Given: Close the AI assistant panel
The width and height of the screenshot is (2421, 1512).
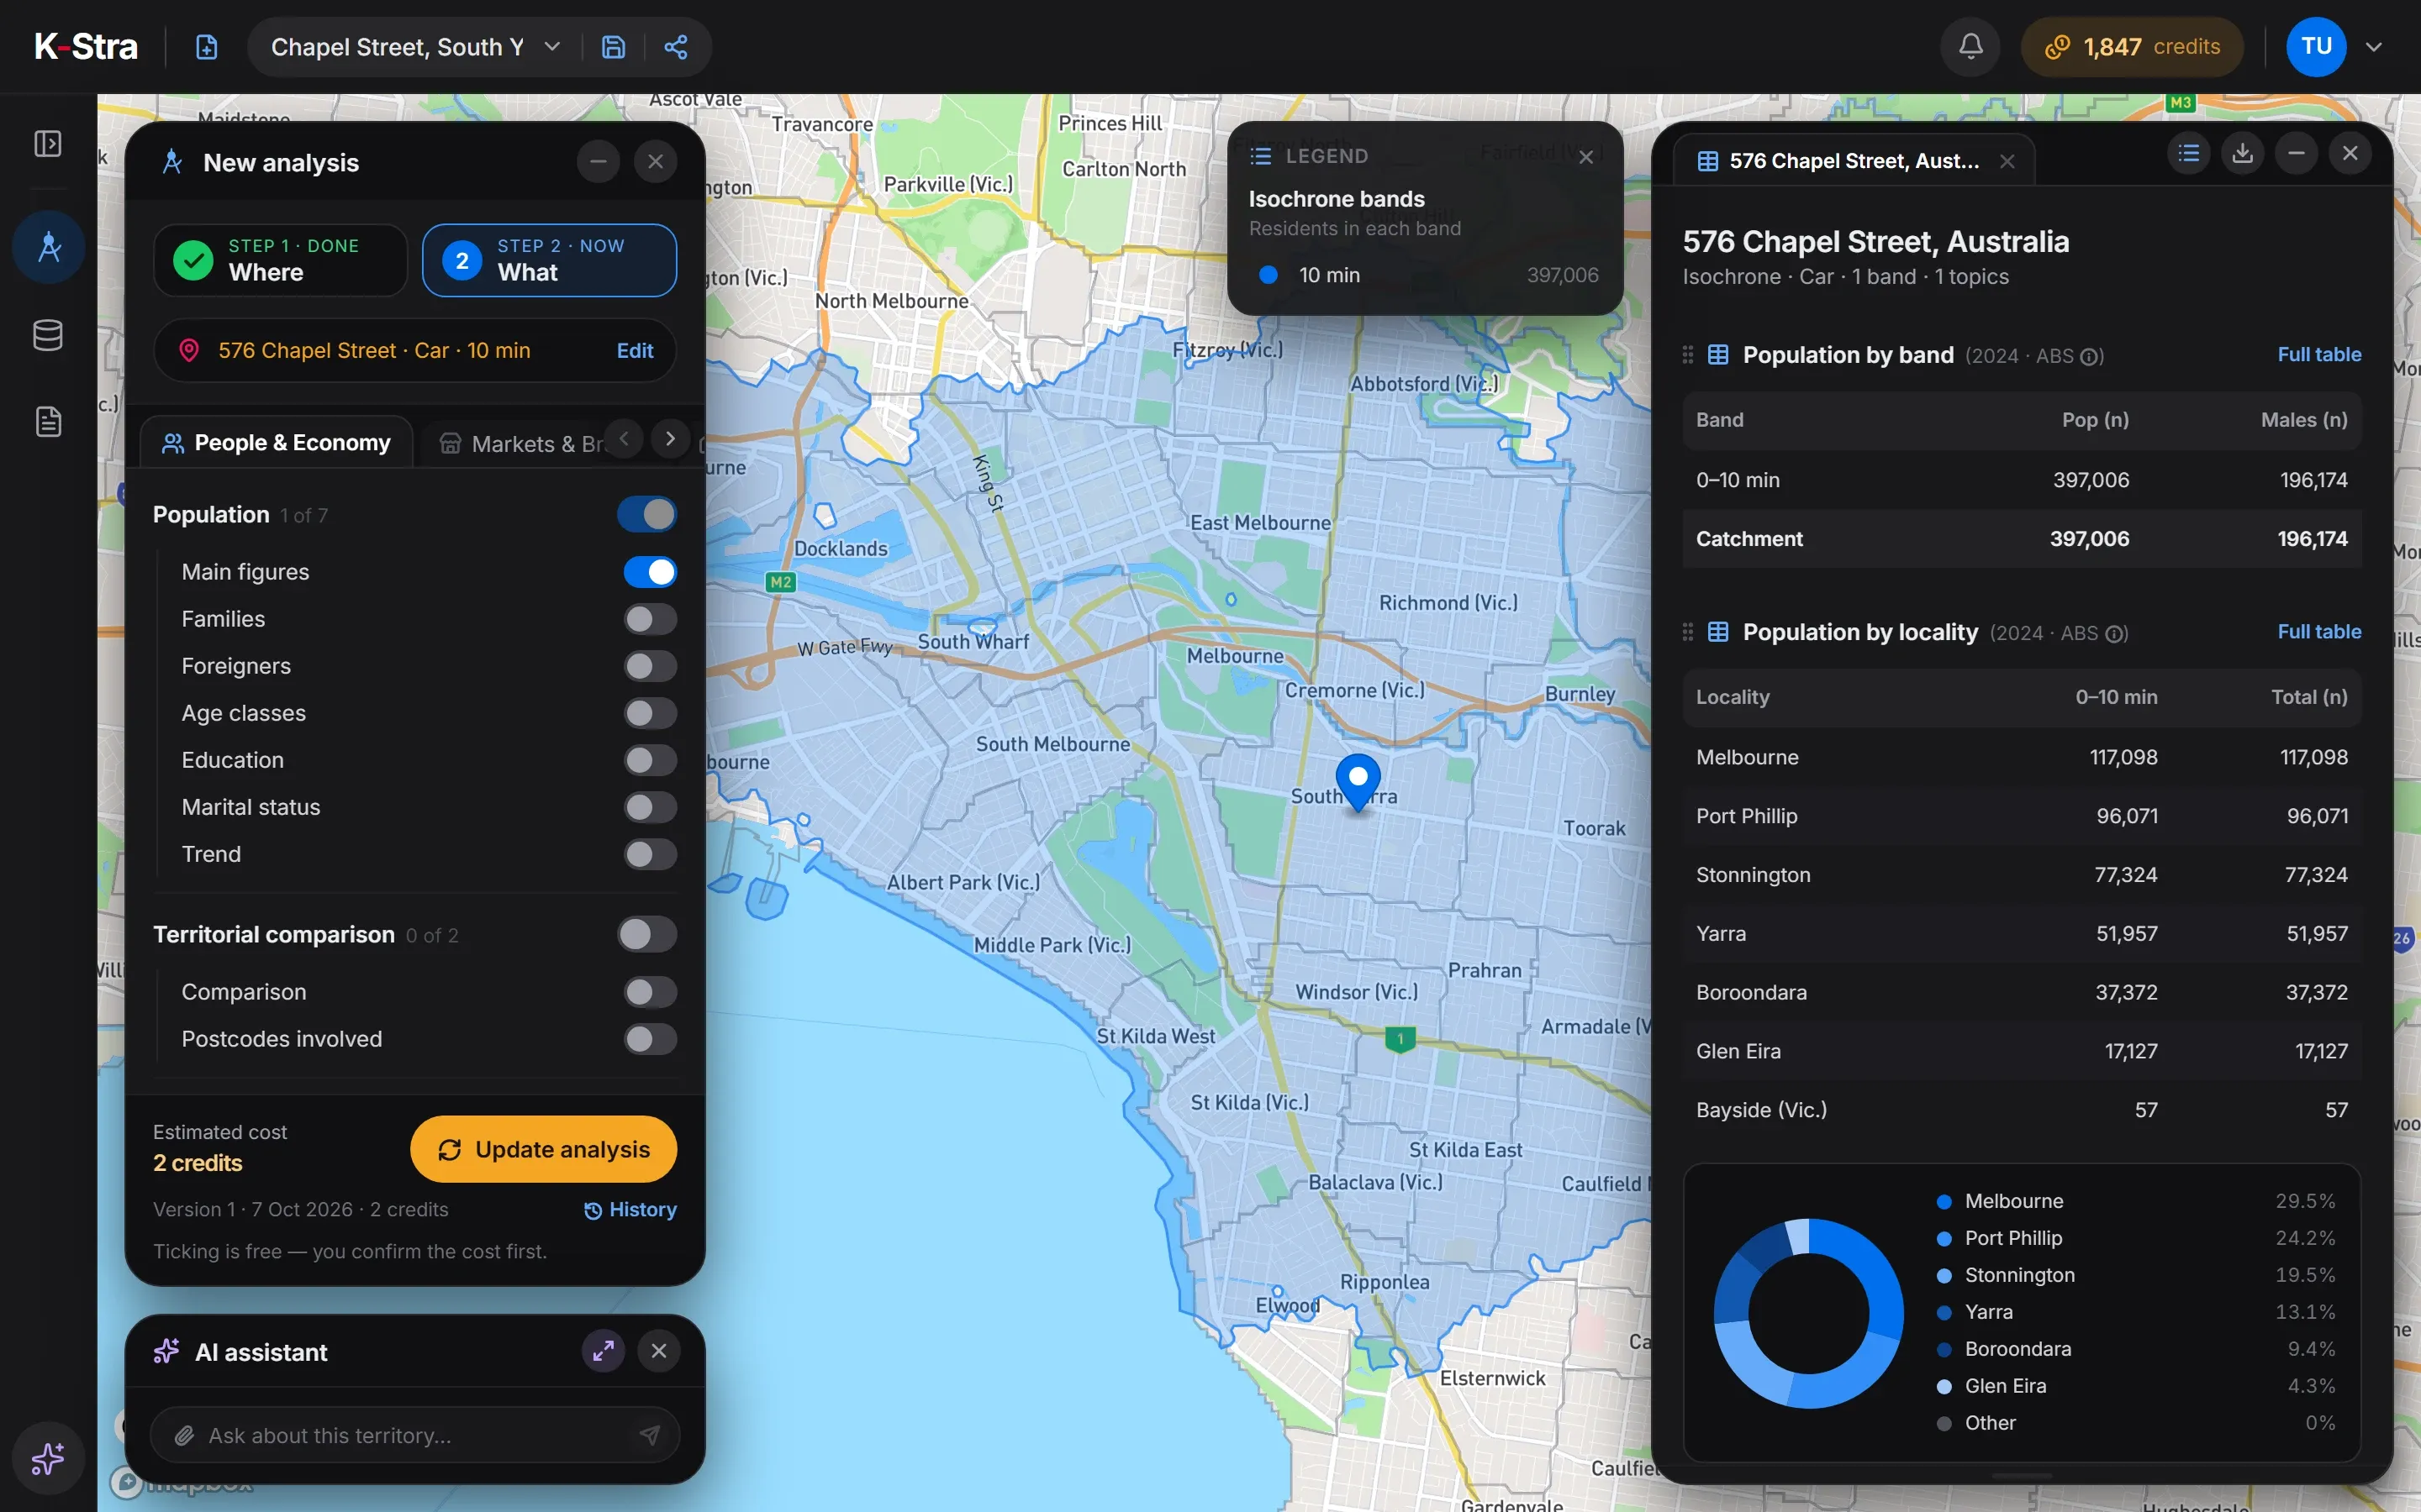Looking at the screenshot, I should (658, 1352).
